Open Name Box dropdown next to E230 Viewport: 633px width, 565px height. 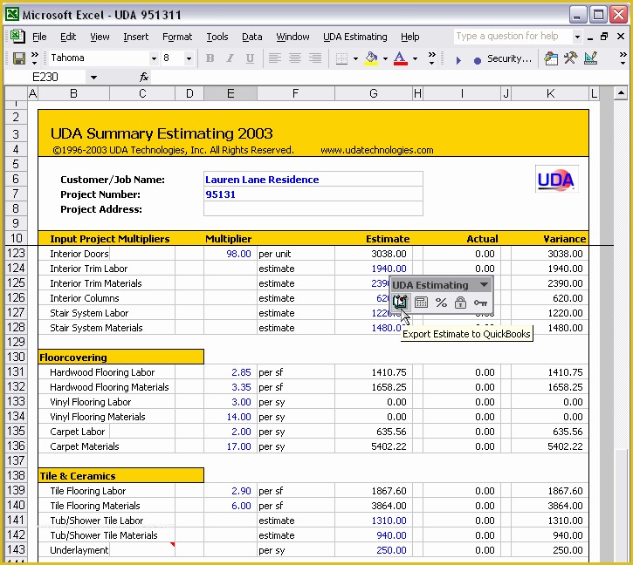coord(93,77)
